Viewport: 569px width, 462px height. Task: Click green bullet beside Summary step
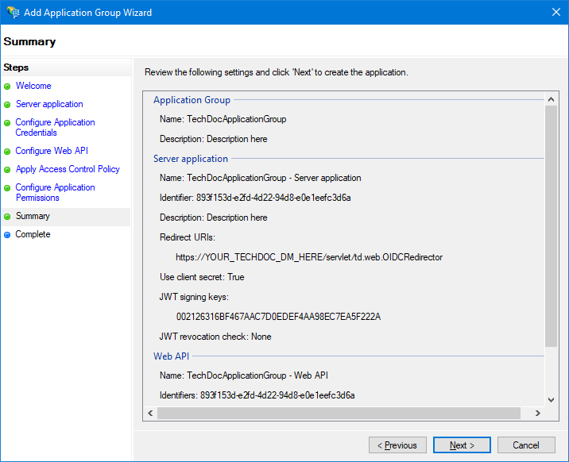7,217
